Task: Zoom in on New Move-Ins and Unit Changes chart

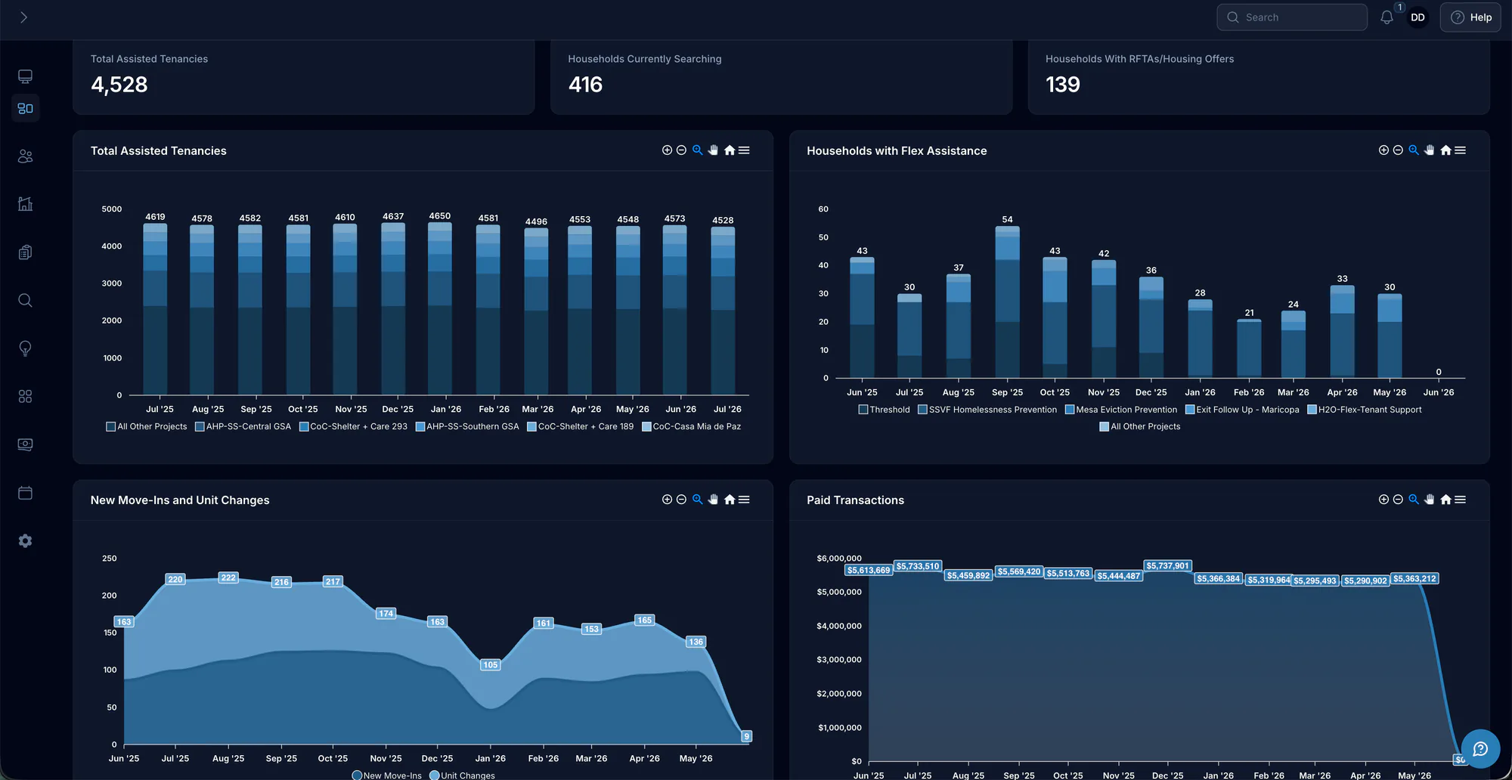Action: (667, 500)
